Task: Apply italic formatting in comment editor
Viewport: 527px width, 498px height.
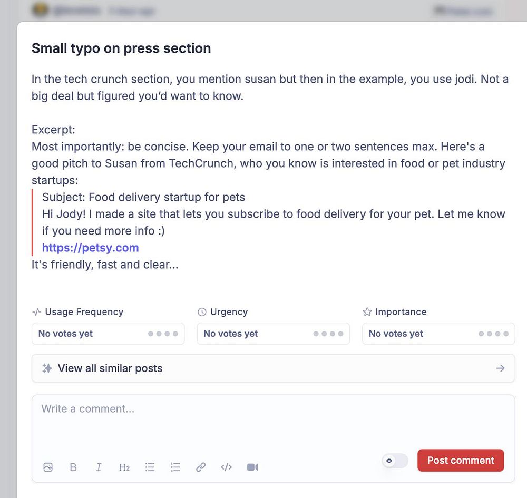Action: pos(99,467)
